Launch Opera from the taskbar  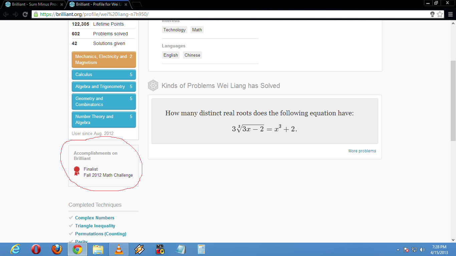pos(36,249)
